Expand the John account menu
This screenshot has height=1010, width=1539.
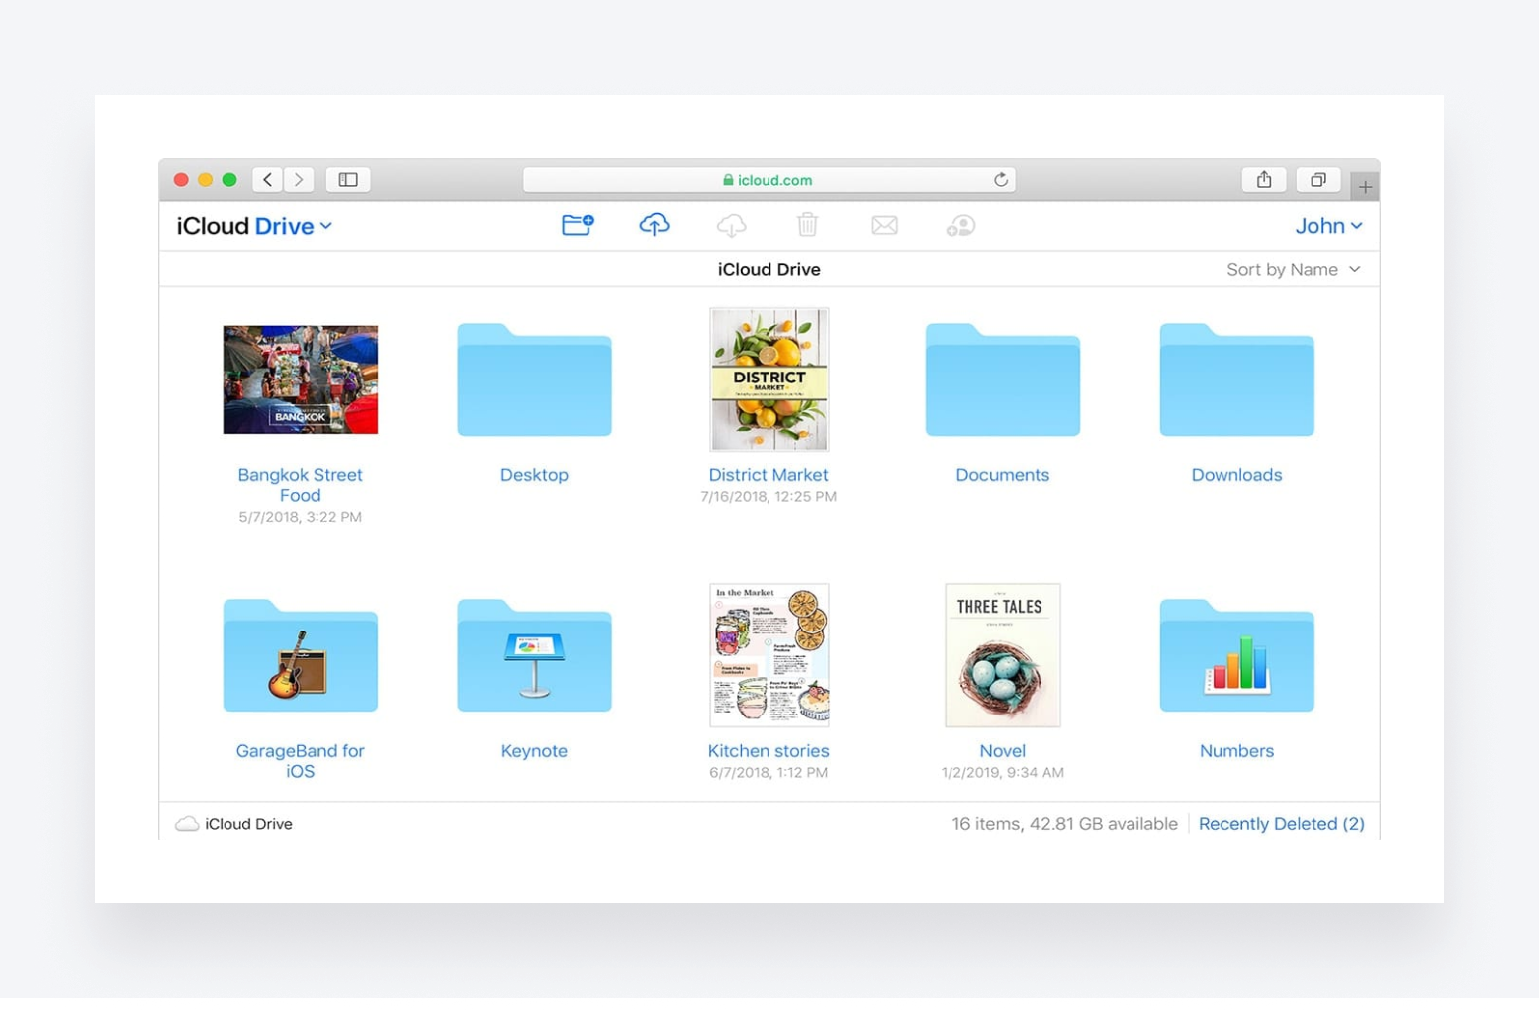coord(1328,226)
